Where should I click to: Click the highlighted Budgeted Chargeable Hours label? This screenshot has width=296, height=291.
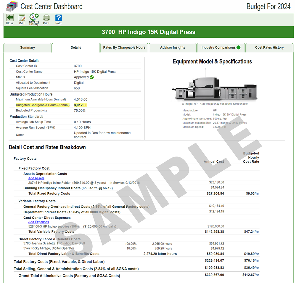click(x=43, y=105)
